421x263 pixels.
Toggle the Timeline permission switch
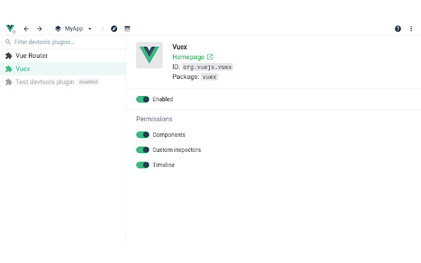click(143, 165)
